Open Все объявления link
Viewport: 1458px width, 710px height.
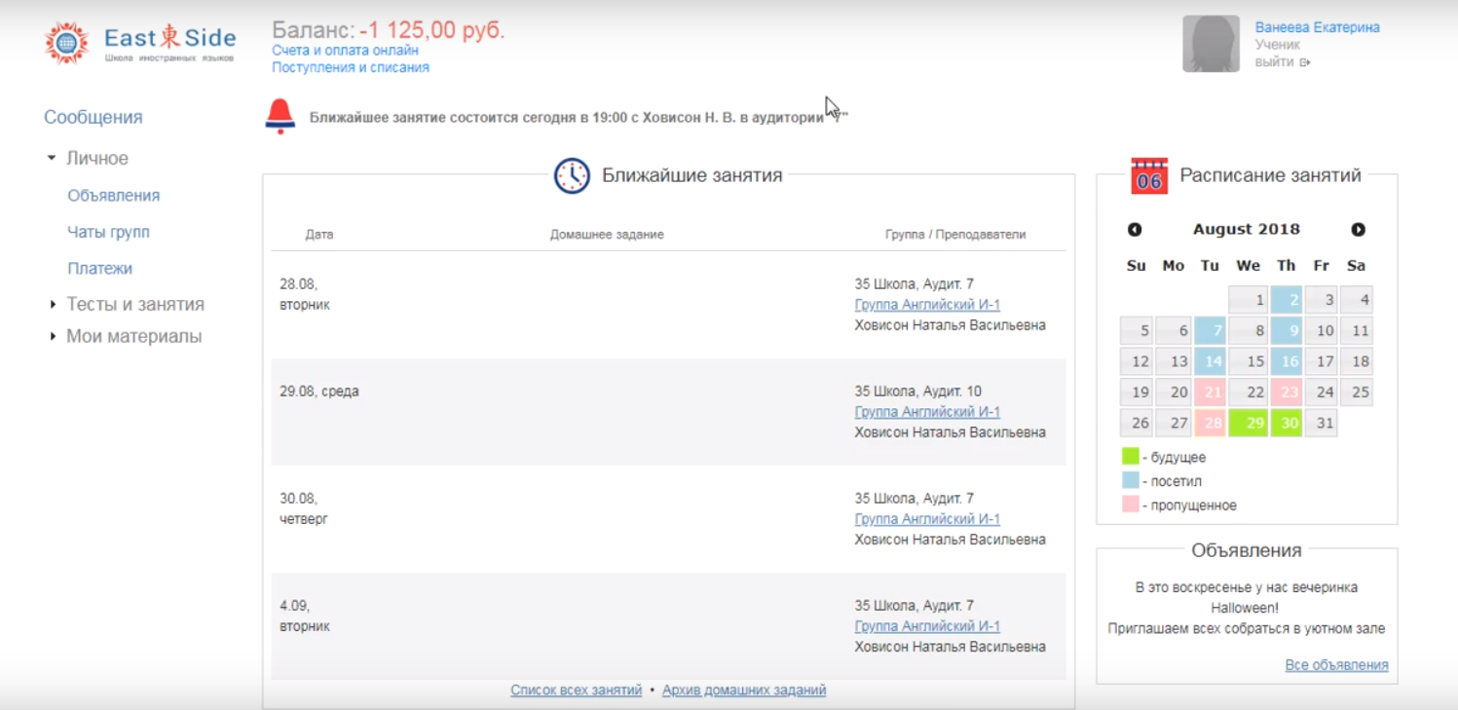click(1336, 665)
